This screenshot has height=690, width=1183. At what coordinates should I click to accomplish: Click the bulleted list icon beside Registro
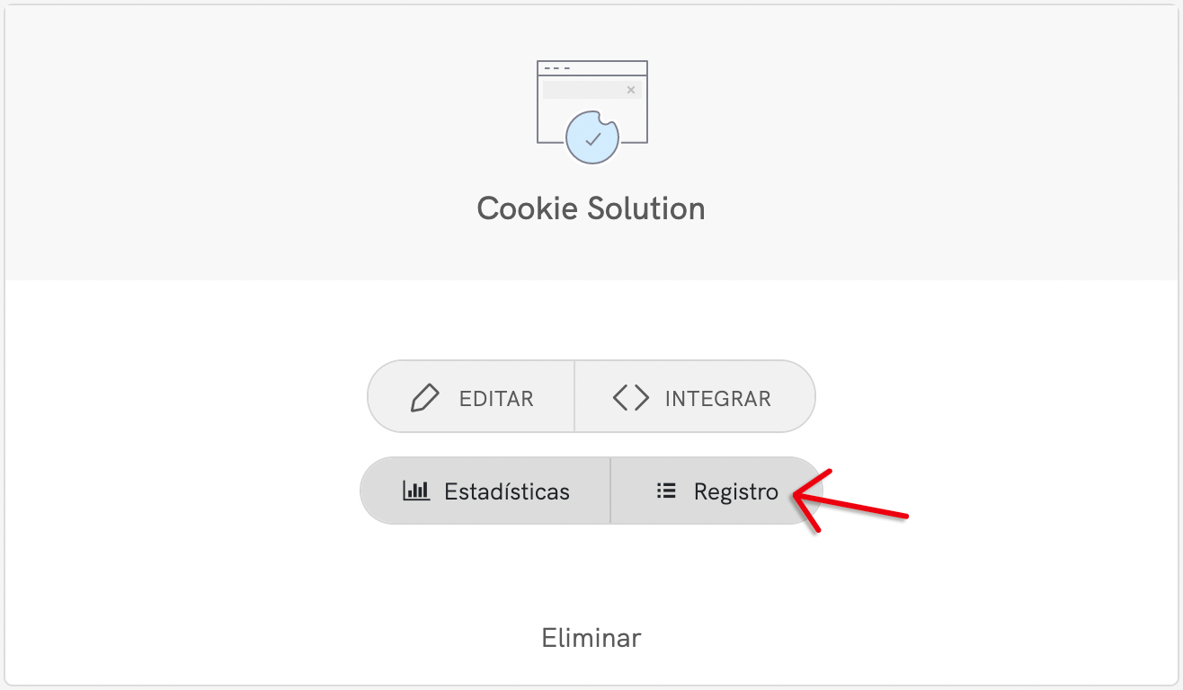coord(666,491)
